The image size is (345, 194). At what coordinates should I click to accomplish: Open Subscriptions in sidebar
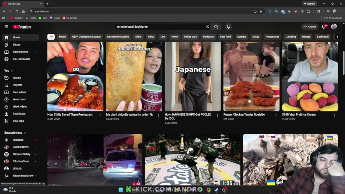[x=20, y=52]
